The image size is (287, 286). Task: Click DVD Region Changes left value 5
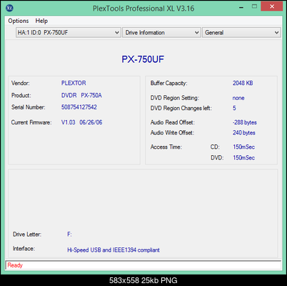point(234,108)
